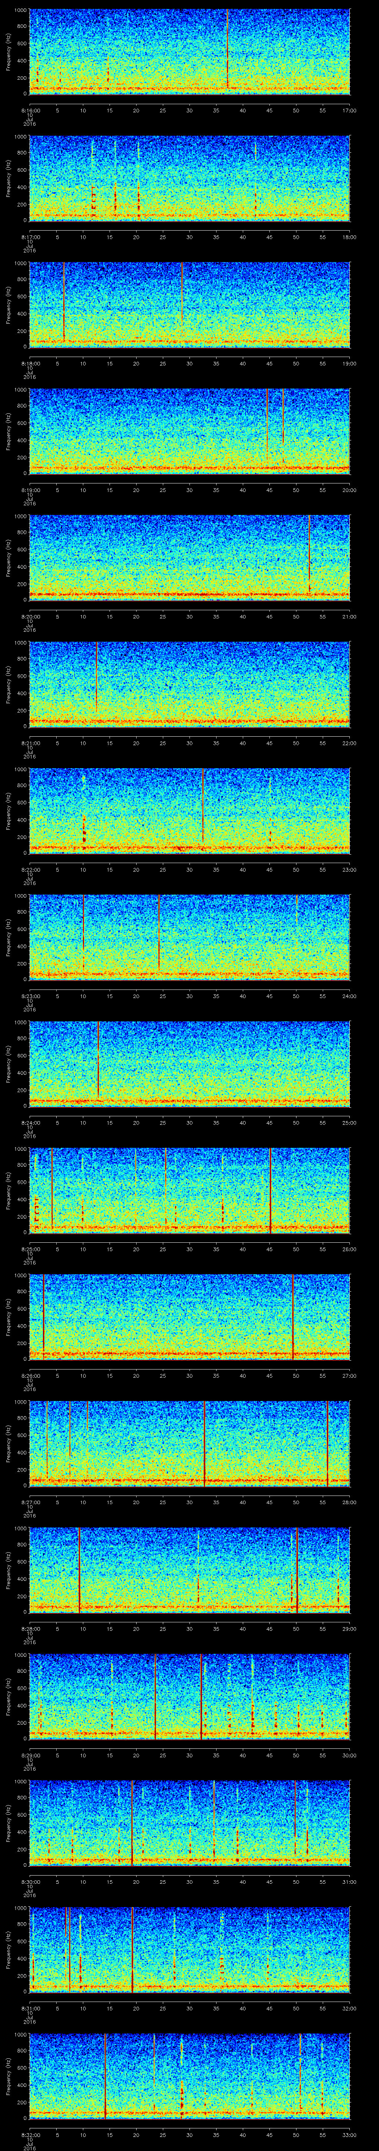Screen dimensions: 379x2151
Task: Select the "29:00" axis end label
Action: 350,1629
